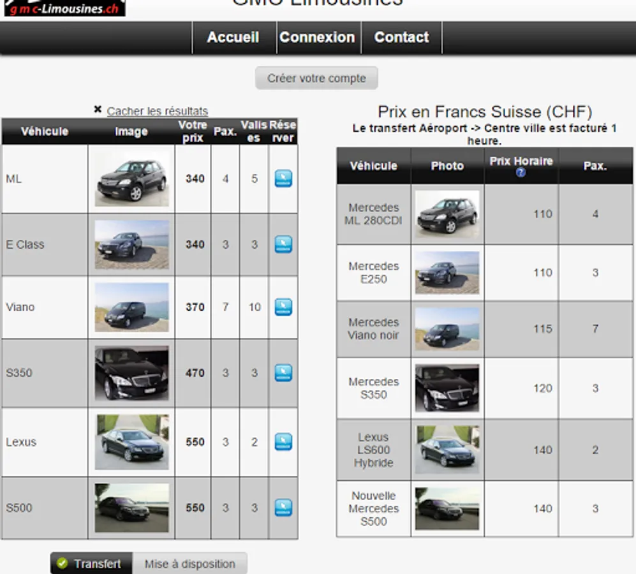Click the Valises column header
636x574 pixels.
pyautogui.click(x=254, y=131)
